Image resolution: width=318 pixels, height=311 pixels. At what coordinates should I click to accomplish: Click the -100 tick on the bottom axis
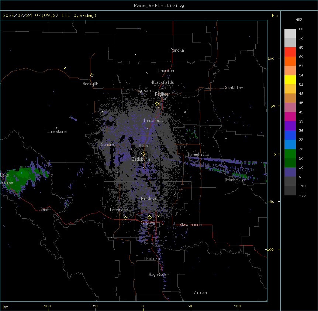coord(46,306)
